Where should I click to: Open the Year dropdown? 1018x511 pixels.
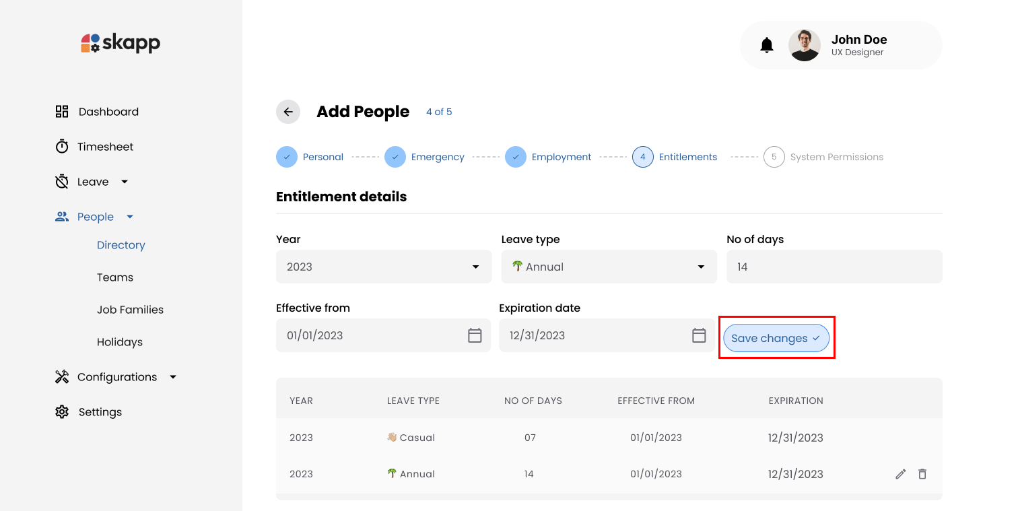pyautogui.click(x=383, y=267)
